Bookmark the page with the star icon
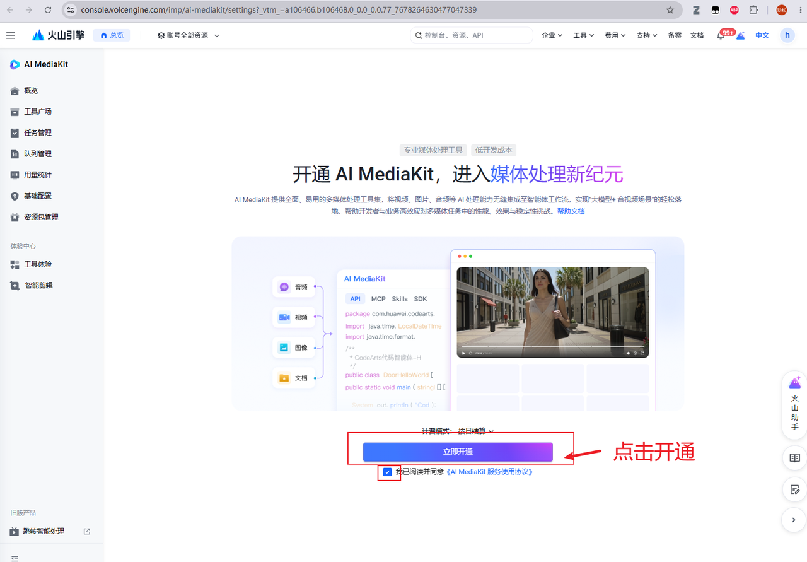 click(670, 10)
